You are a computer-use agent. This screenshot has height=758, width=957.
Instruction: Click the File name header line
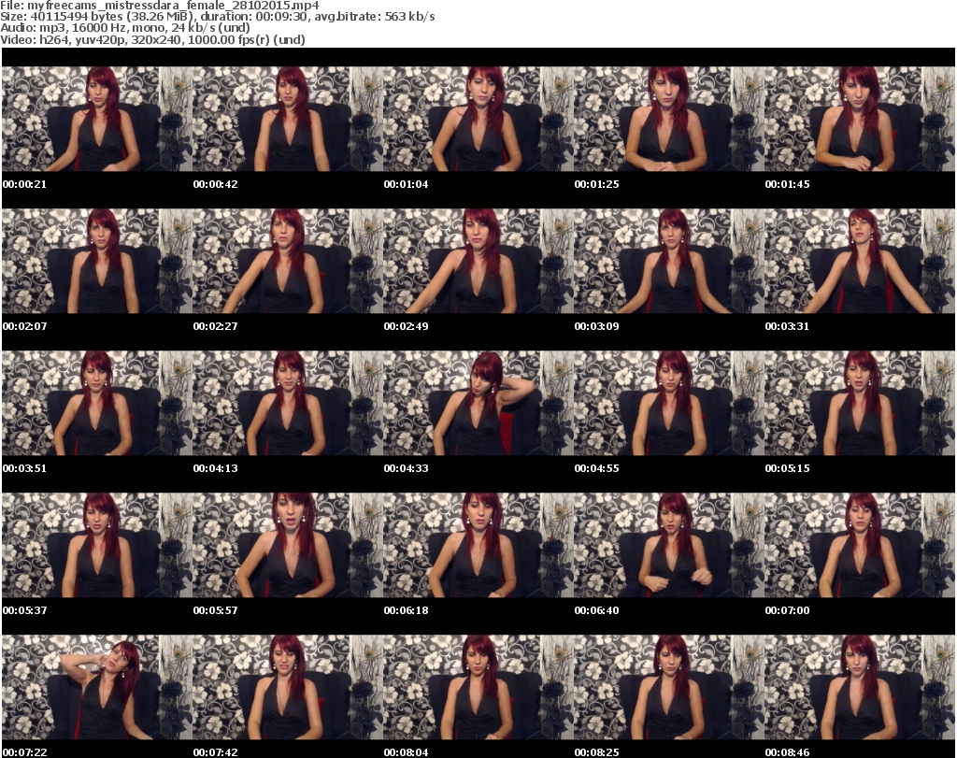pyautogui.click(x=159, y=6)
